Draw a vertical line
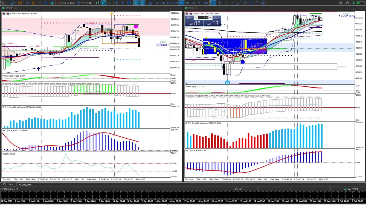This screenshot has width=366, height=205. coord(227,3)
